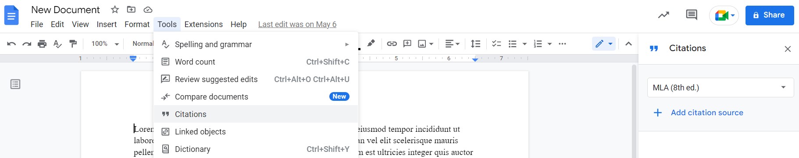
Task: Hide the menus with collapse chevron
Action: coord(628,44)
